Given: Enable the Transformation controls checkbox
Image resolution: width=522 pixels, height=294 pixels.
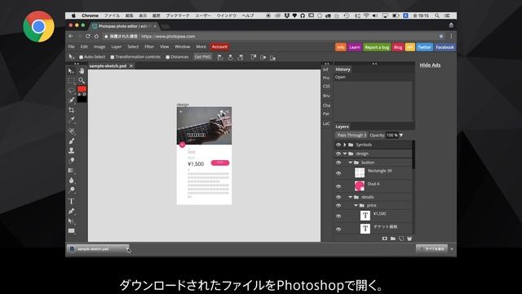Looking at the screenshot, I should coord(113,57).
